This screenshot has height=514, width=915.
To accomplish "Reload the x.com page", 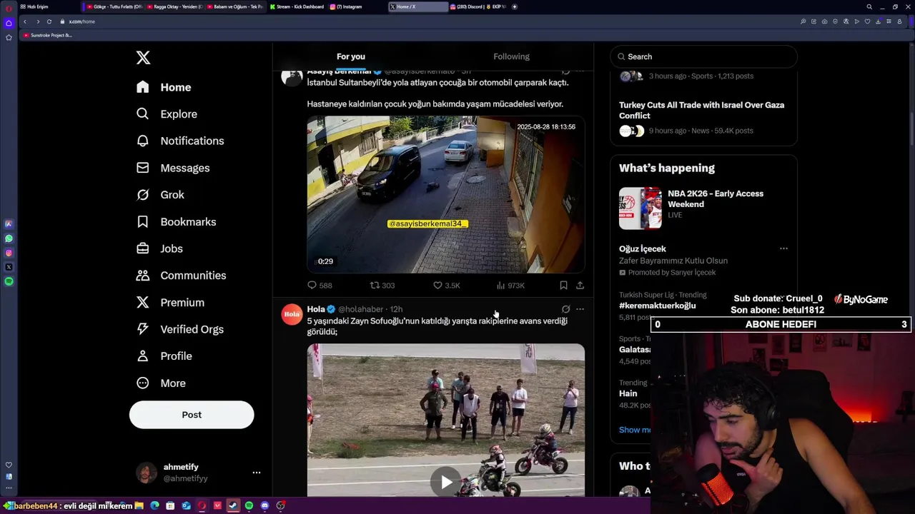I will [49, 21].
